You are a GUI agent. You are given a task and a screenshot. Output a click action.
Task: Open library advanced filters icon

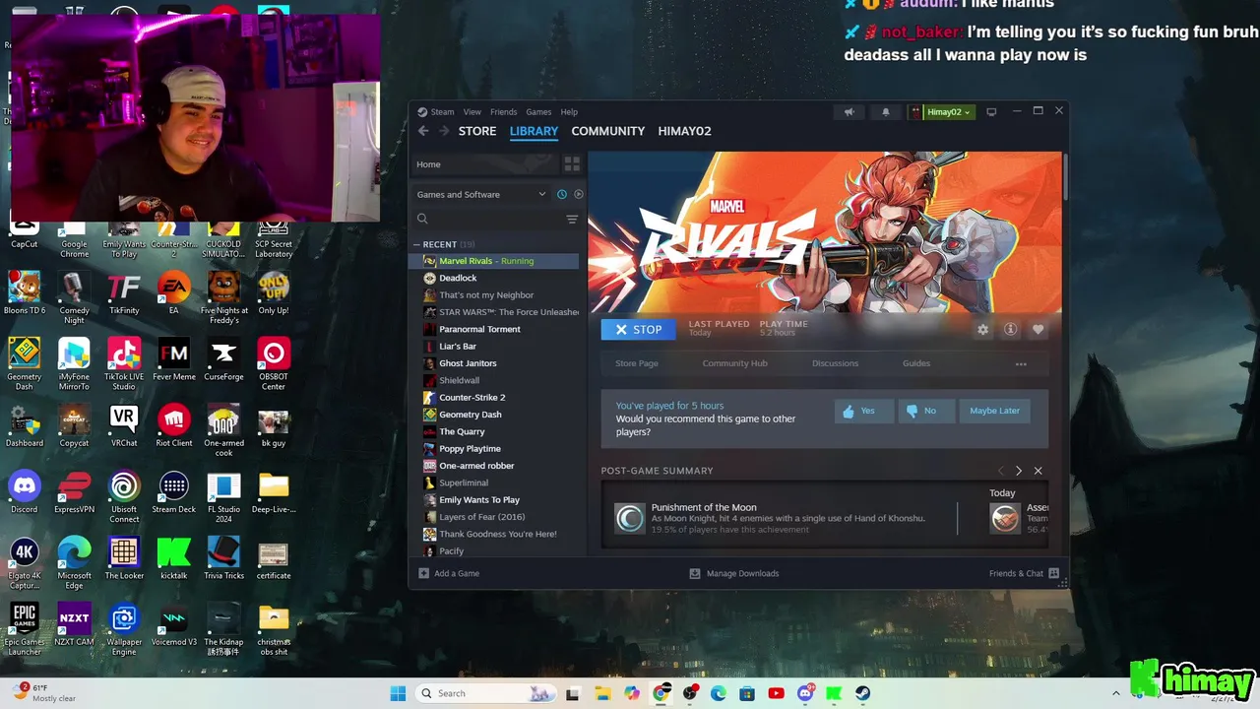[572, 219]
